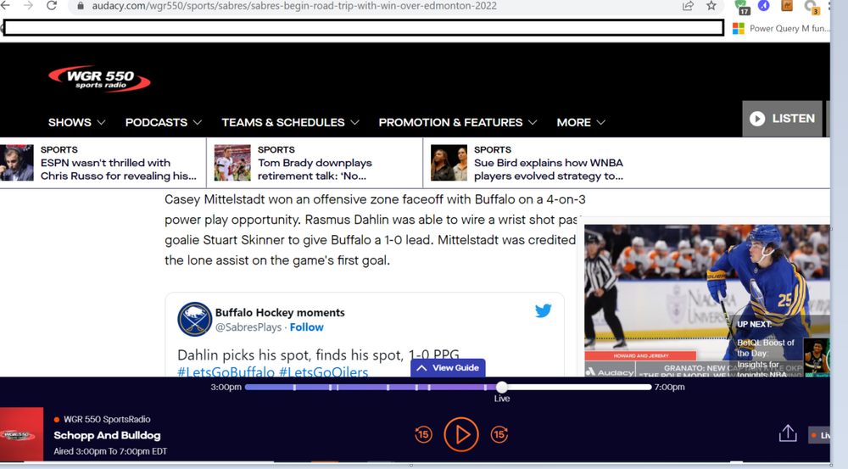Click the Buffalo Hockey moments avatar
Screen dimensions: 848x469
[x=194, y=319]
